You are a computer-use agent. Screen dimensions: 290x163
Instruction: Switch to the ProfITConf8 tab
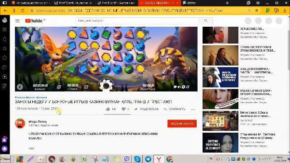(x=73, y=3)
